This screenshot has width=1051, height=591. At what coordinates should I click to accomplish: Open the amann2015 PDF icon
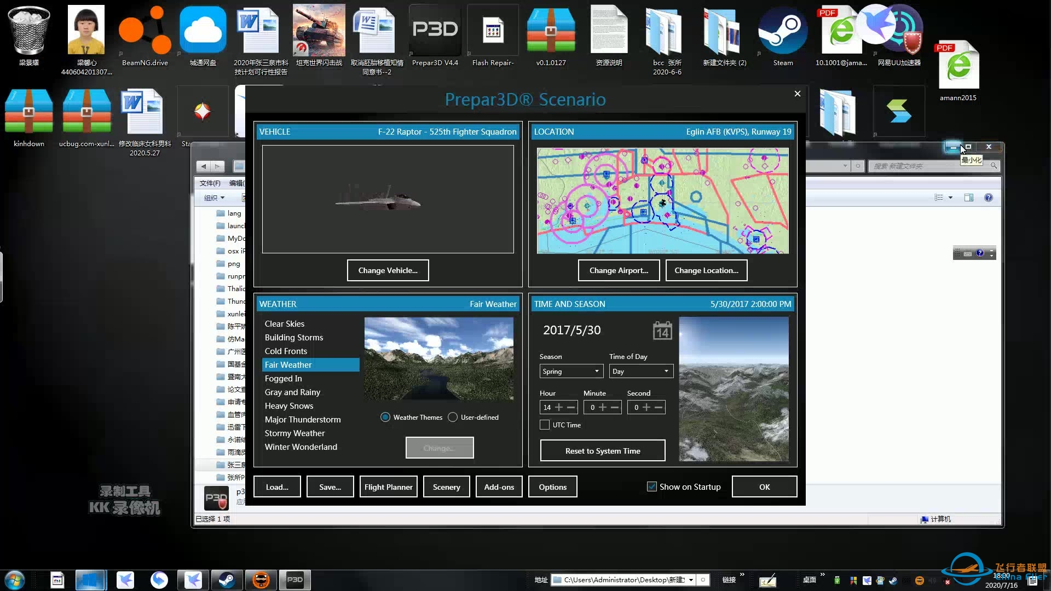958,71
